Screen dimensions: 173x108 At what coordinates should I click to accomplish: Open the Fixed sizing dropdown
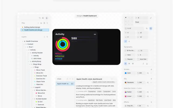[141, 22]
